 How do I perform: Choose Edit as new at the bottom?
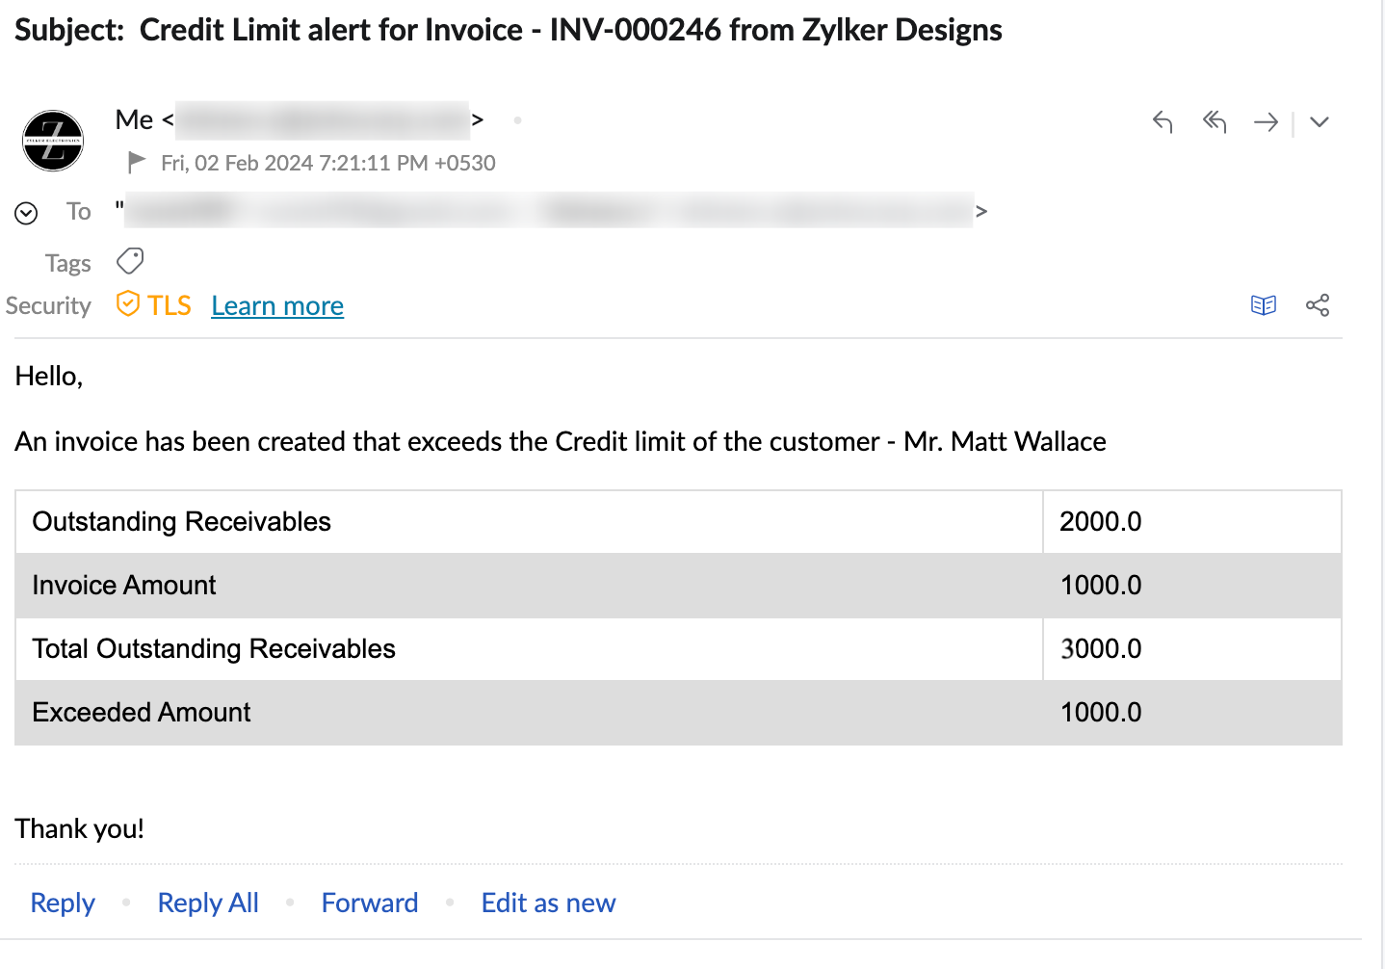548,903
